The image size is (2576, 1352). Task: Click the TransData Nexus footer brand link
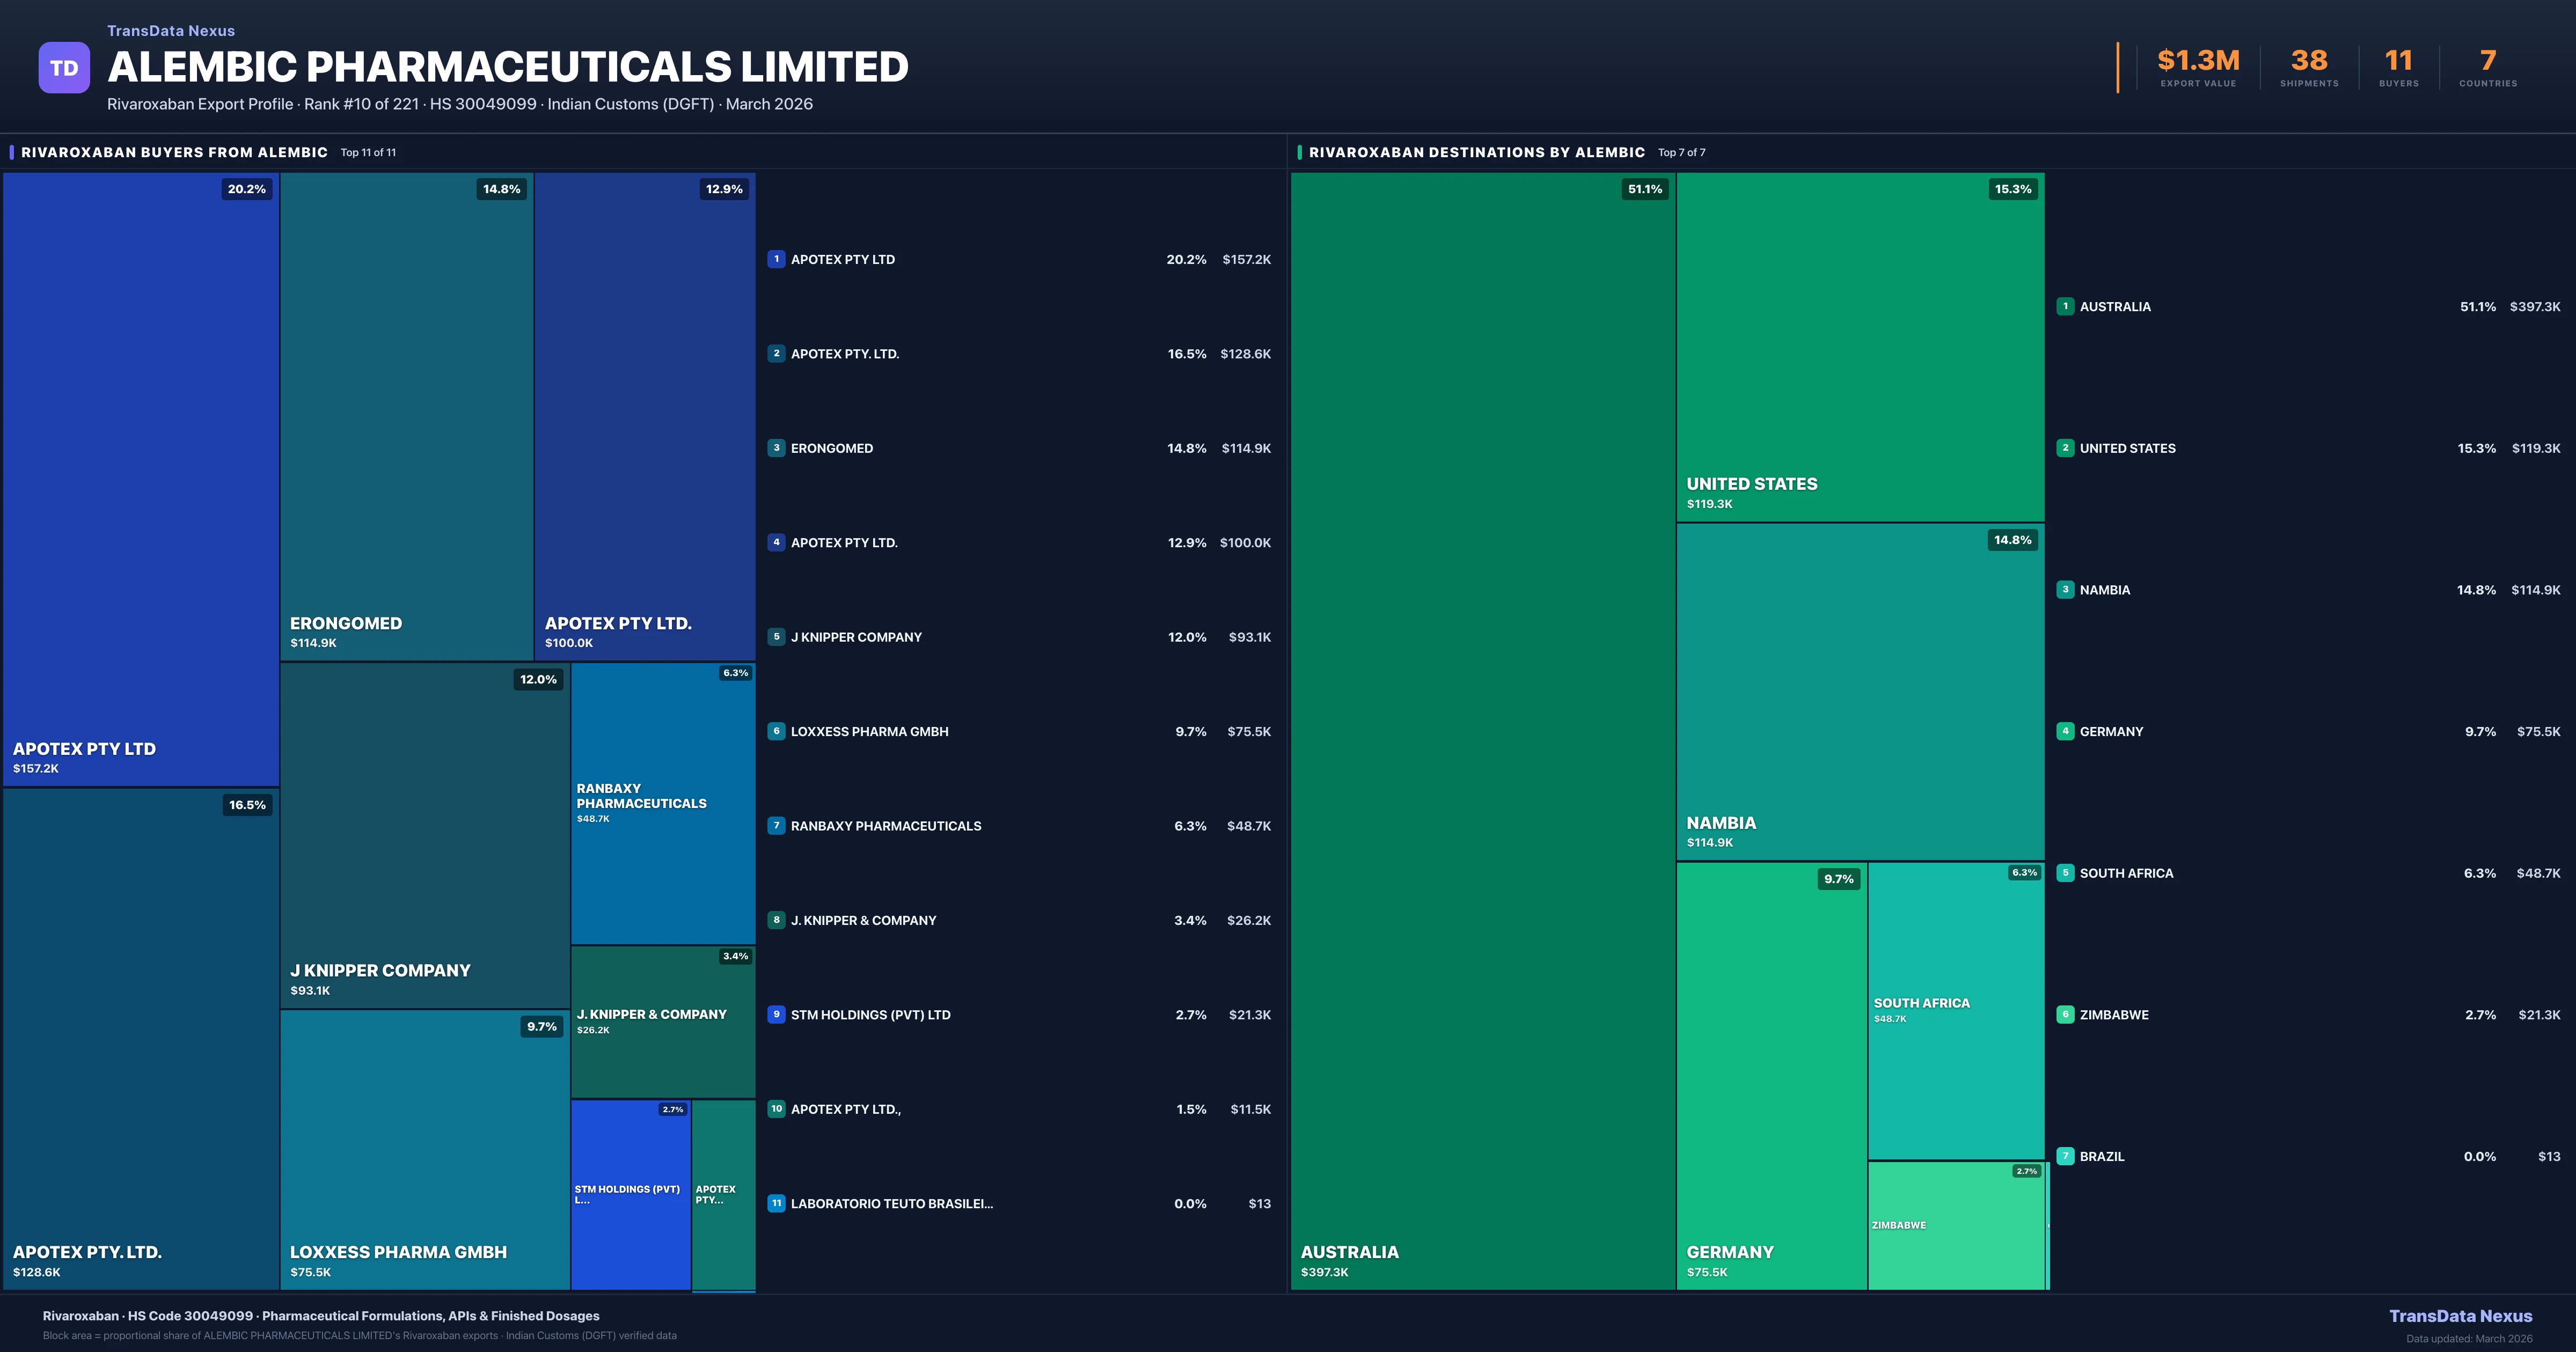[2460, 1316]
